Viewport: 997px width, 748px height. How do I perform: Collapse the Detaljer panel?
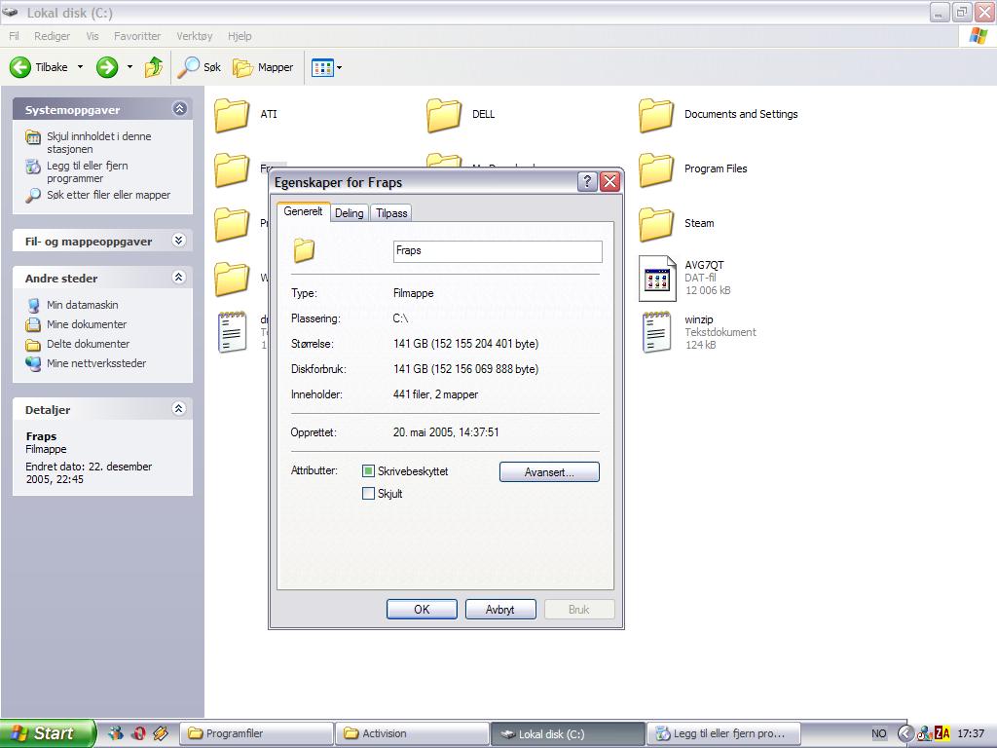pos(179,408)
